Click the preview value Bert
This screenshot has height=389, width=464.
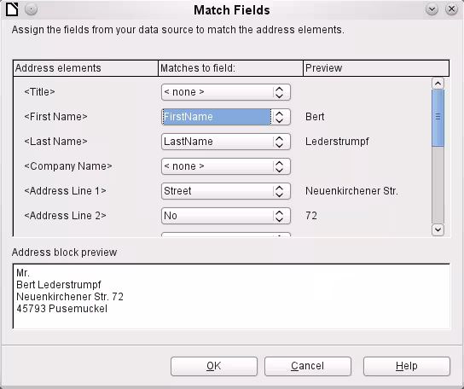[315, 117]
